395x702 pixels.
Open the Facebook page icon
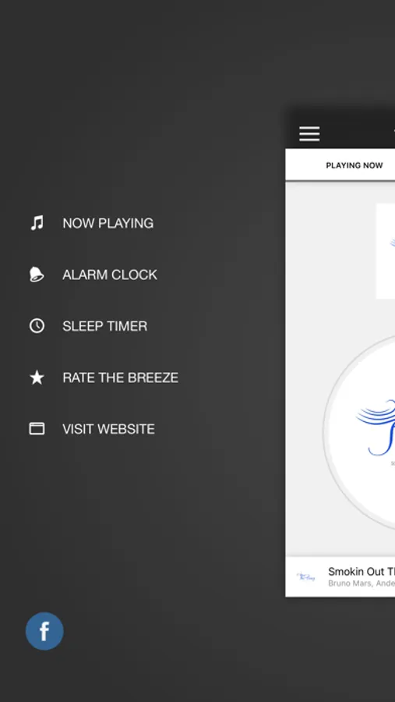pos(44,631)
